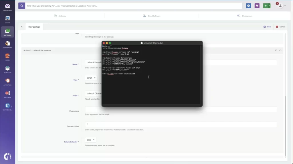Switch to the Deployment tab
This screenshot has width=293, height=164.
245,16
